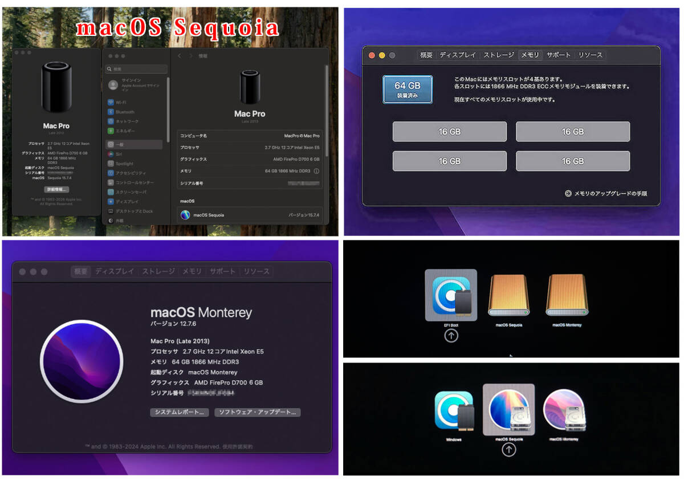Screen dimensions: 684x485
Task: Click the 詳細情報... button
Action: click(56, 189)
